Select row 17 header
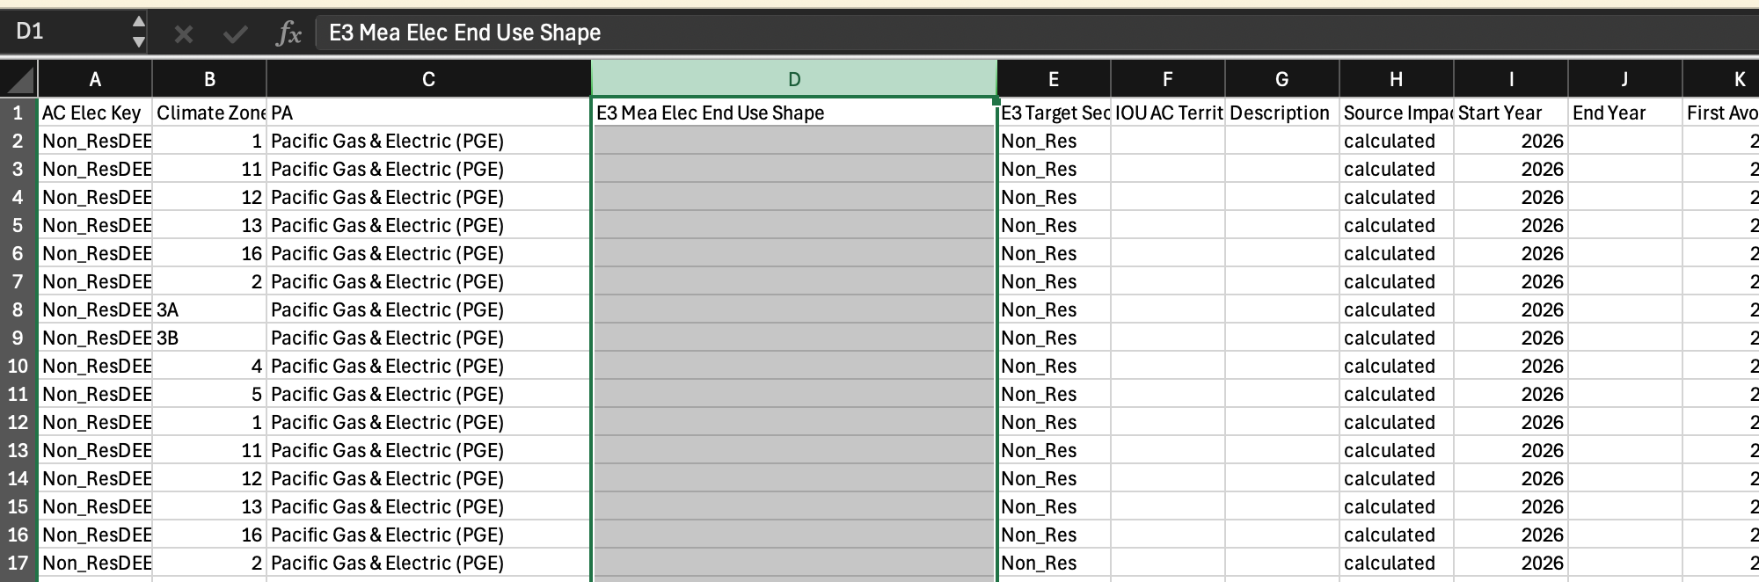1759x582 pixels. 18,563
